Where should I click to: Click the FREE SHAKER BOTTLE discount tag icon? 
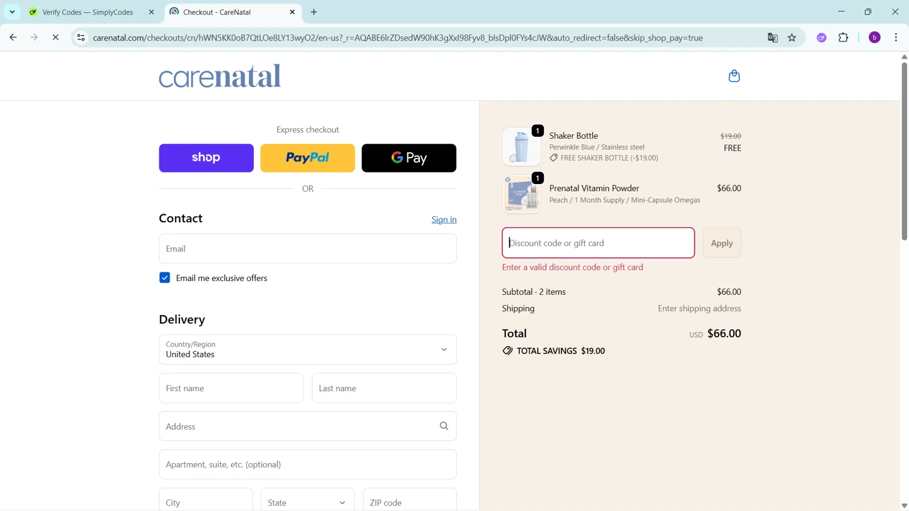pos(554,158)
